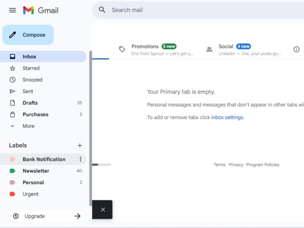Open the Privacy link
The width and height of the screenshot is (304, 228).
tap(236, 164)
